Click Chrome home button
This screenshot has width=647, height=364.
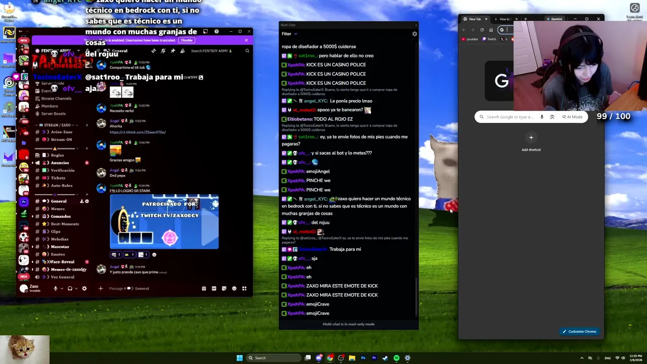click(491, 30)
